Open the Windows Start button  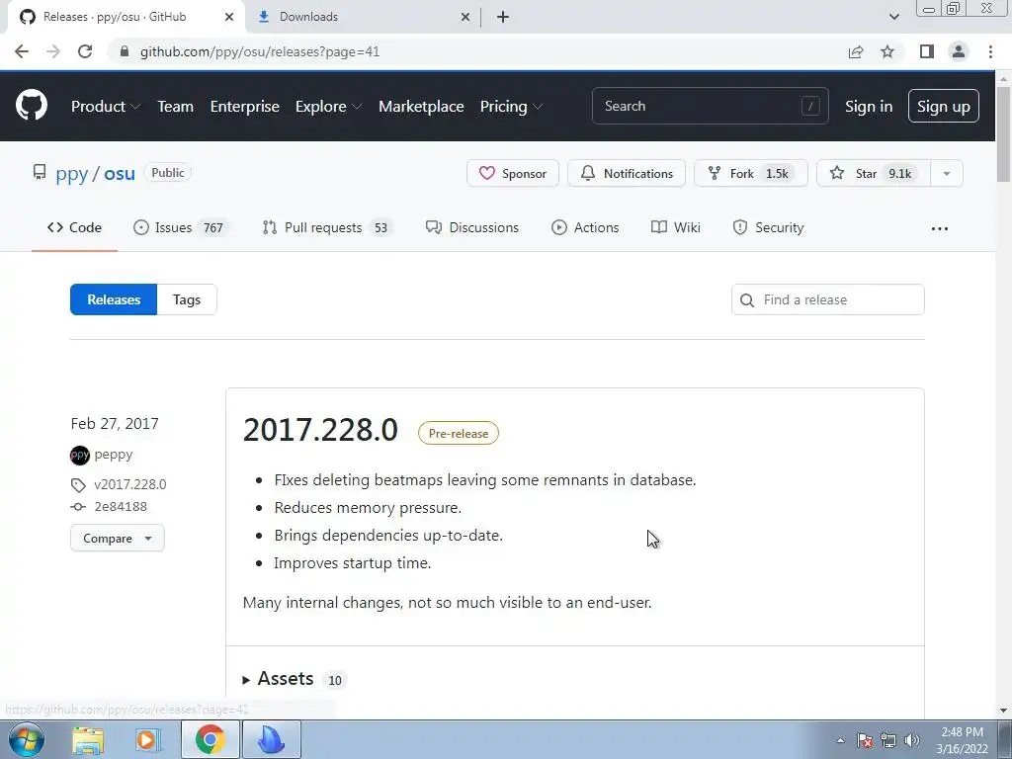click(27, 739)
